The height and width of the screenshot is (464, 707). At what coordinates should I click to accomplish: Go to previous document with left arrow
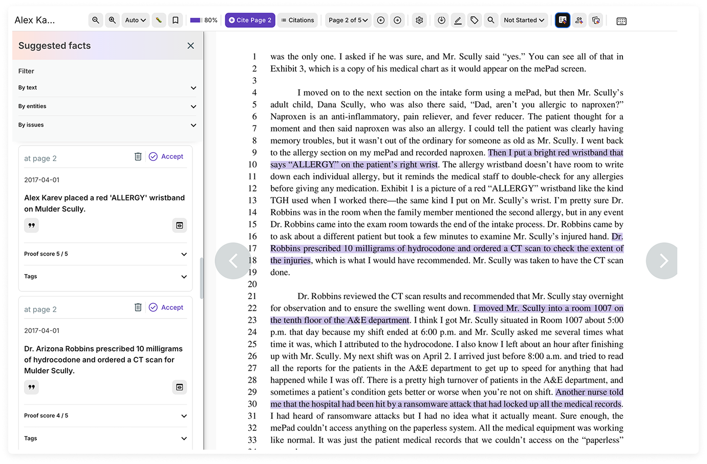tap(233, 261)
